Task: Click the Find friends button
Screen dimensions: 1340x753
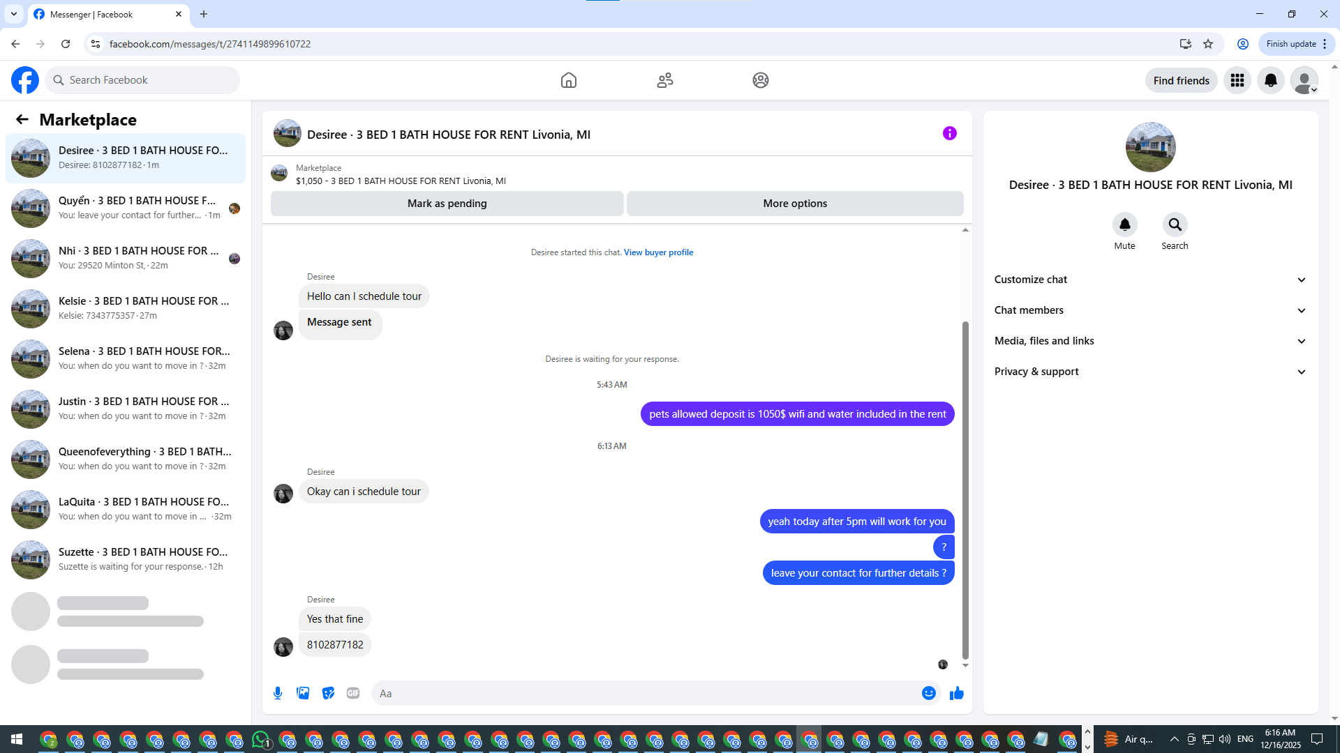Action: [x=1181, y=80]
